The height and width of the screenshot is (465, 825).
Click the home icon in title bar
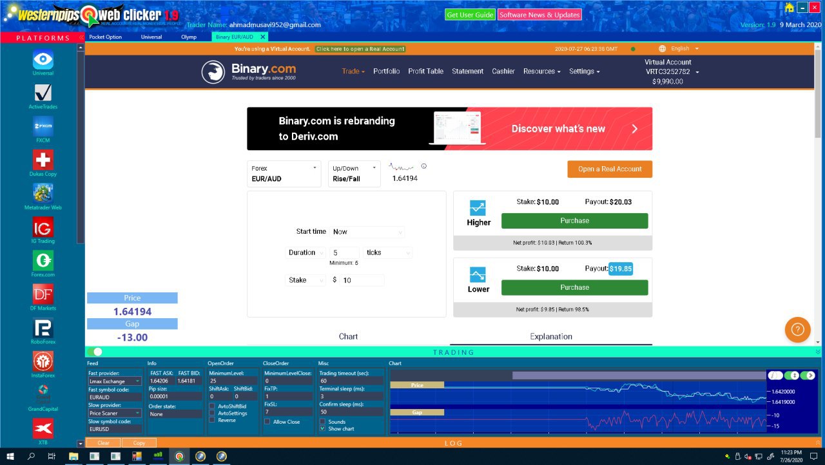[x=789, y=8]
